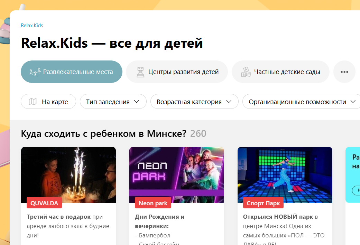Click the red Neon park label
This screenshot has height=245, width=360.
(x=153, y=203)
